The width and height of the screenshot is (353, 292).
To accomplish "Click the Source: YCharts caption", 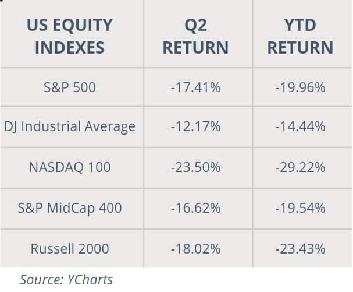I will pos(66,280).
